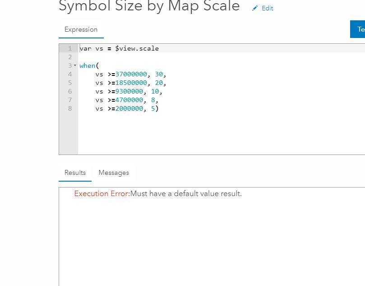Click the Execution Error message text
Screen dimensions: 365x286
point(158,194)
